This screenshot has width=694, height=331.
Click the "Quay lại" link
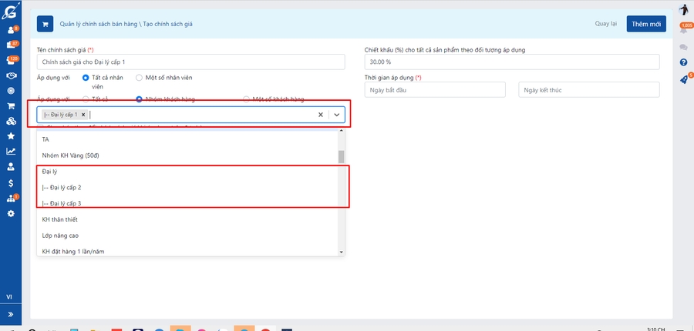coord(606,24)
